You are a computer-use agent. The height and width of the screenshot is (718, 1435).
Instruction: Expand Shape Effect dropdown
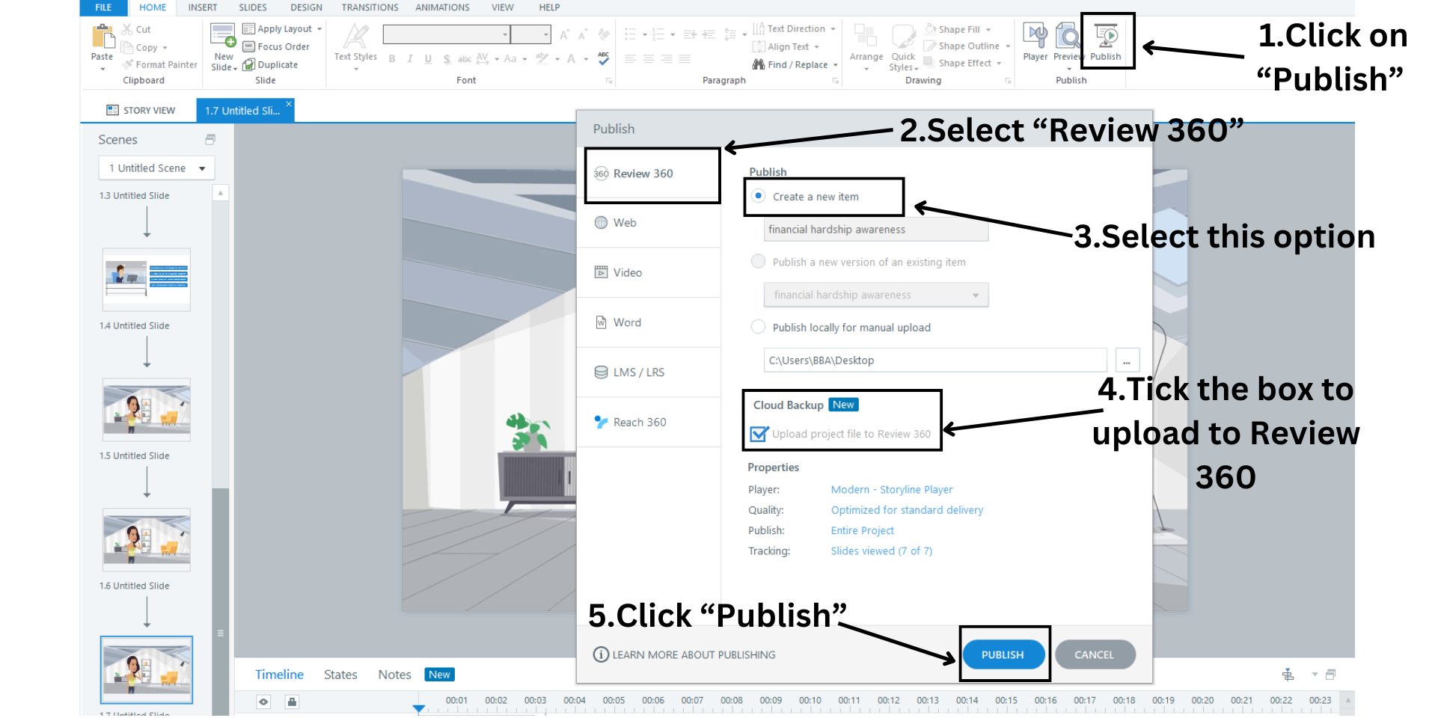pyautogui.click(x=999, y=64)
